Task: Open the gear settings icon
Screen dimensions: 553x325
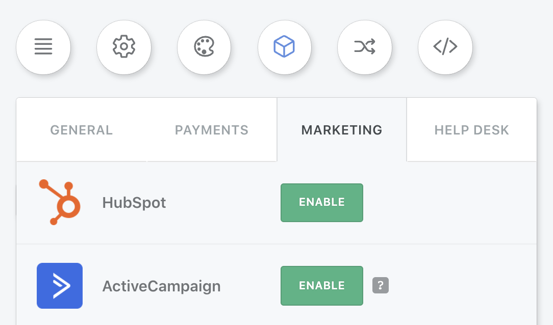Action: 124,47
